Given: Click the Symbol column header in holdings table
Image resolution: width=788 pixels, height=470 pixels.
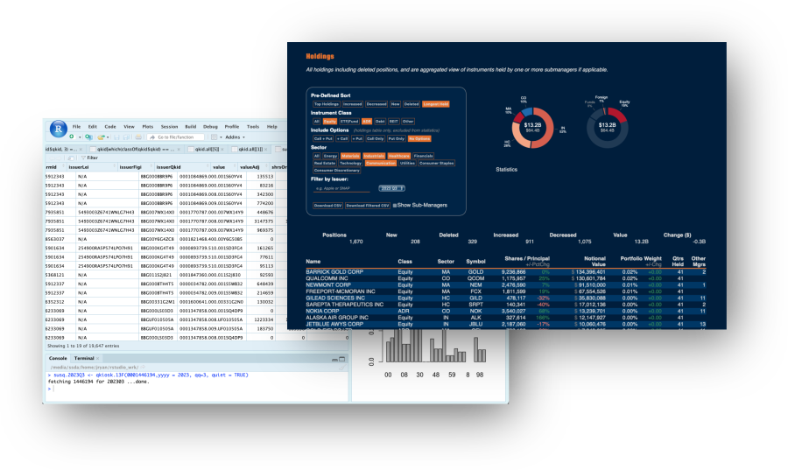Looking at the screenshot, I should point(475,261).
